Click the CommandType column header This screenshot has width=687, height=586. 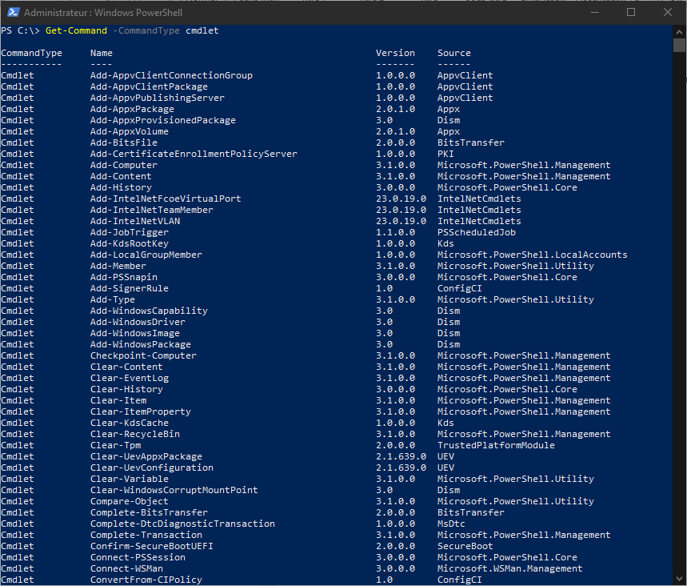pos(31,53)
